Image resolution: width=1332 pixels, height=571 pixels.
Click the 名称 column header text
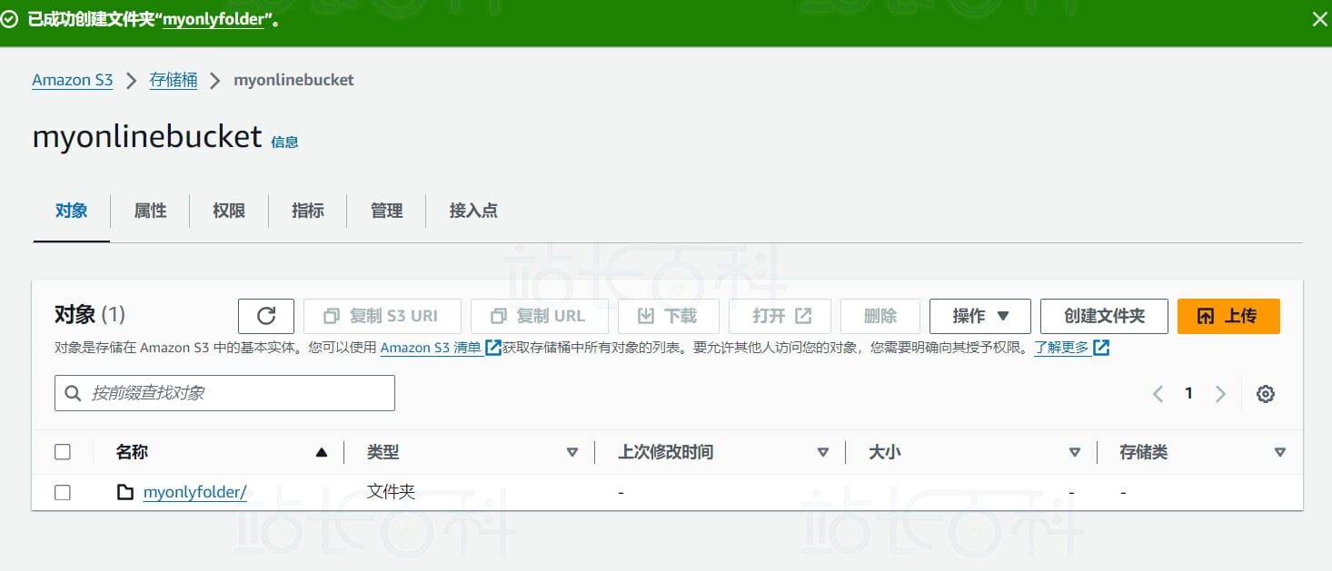(x=133, y=452)
